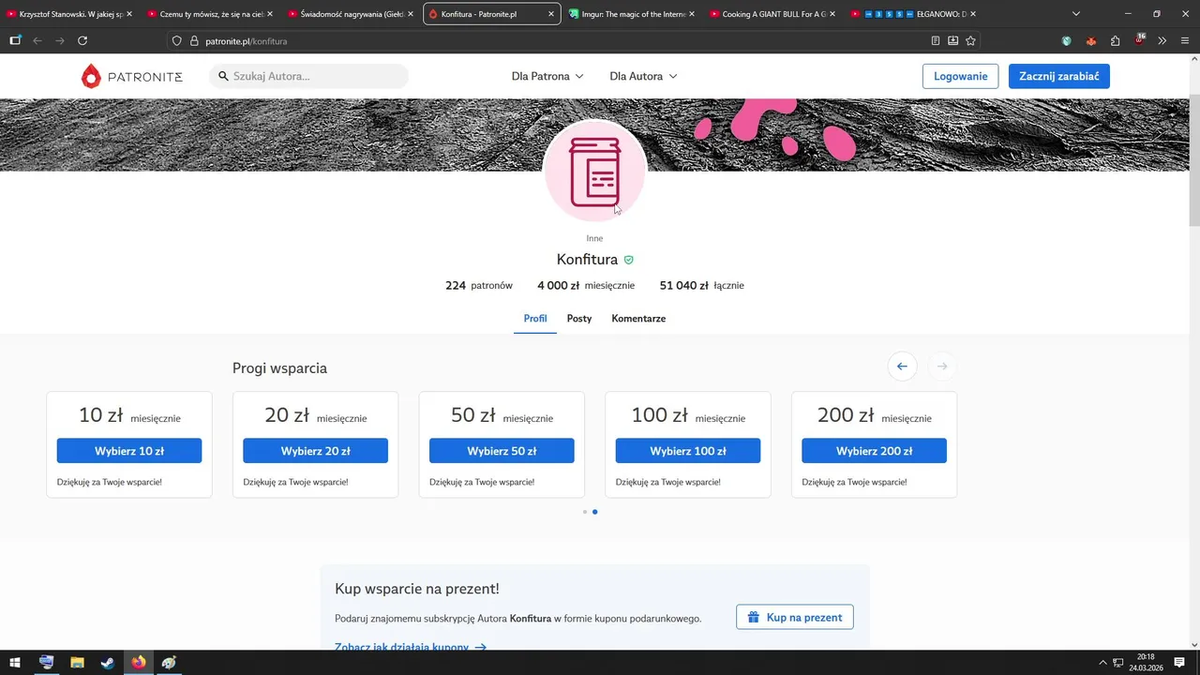Select the second carousel page dot
The width and height of the screenshot is (1200, 675).
pyautogui.click(x=595, y=512)
